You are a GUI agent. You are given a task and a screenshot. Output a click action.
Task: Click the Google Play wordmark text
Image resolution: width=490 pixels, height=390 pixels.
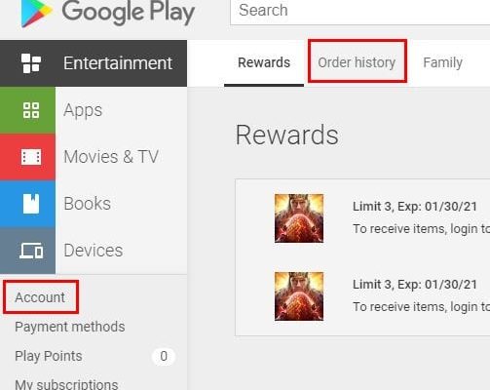129,13
